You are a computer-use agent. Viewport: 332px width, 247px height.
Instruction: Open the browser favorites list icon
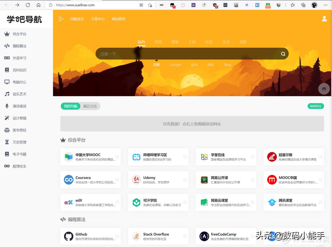coord(293,5)
